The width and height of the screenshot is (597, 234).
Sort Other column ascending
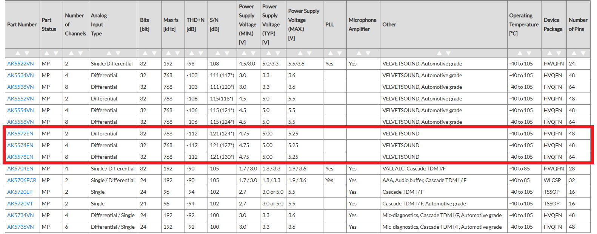439,53
